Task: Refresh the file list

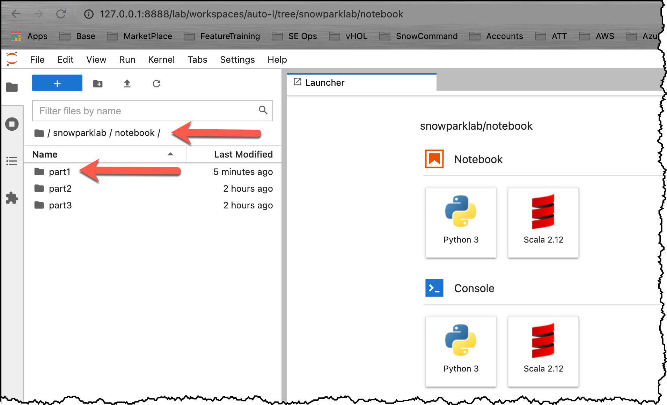Action: click(156, 84)
